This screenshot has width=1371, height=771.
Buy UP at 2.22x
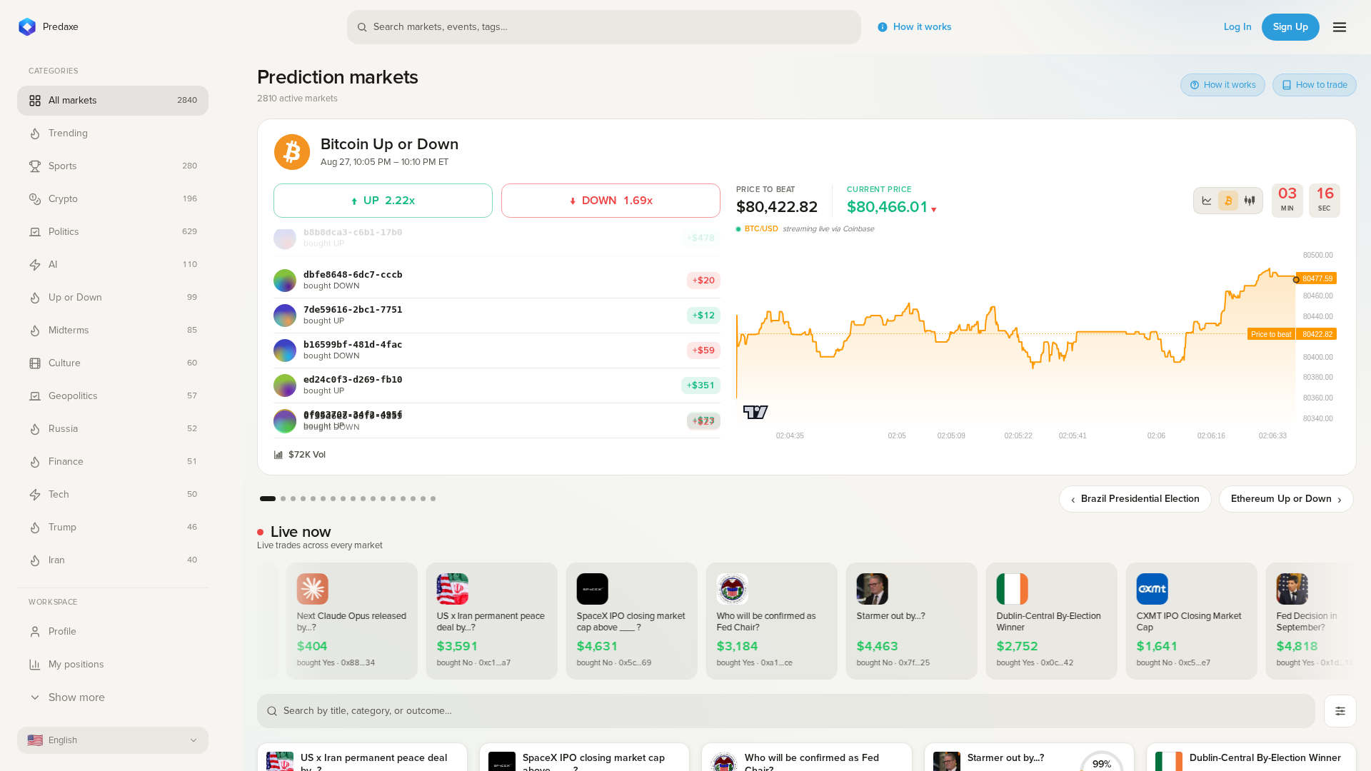click(x=383, y=201)
